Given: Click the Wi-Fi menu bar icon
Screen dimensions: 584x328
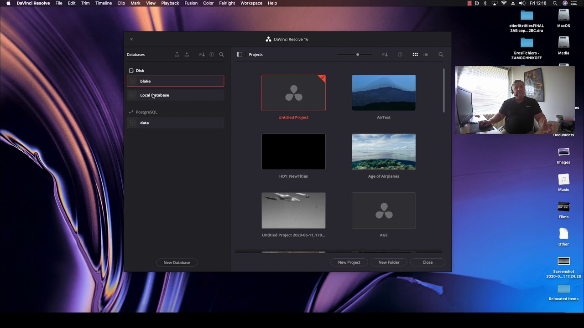Looking at the screenshot, I should click(x=504, y=3).
